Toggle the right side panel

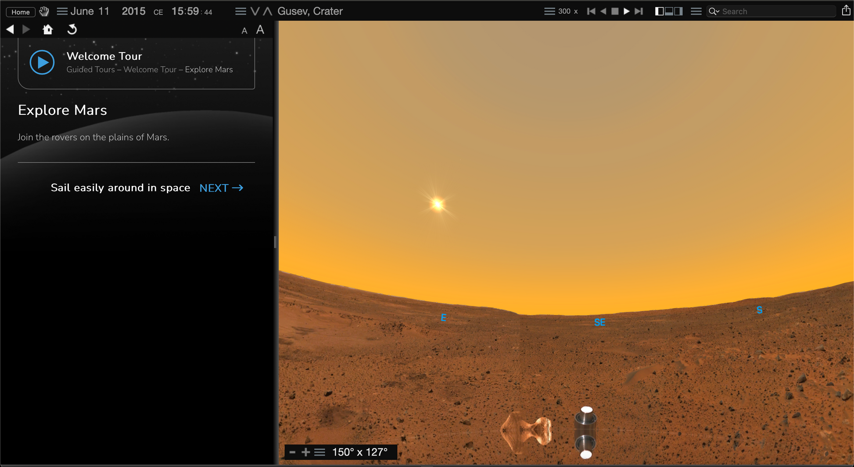[x=678, y=11]
